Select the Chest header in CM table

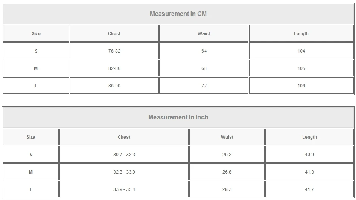tap(114, 34)
